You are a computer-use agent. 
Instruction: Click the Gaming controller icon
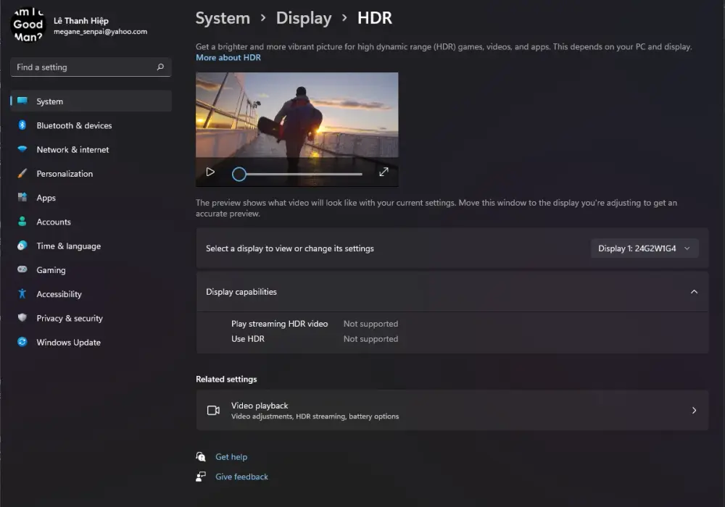click(22, 269)
